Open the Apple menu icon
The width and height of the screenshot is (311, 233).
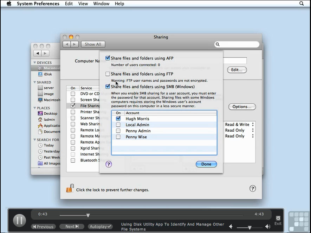click(9, 4)
